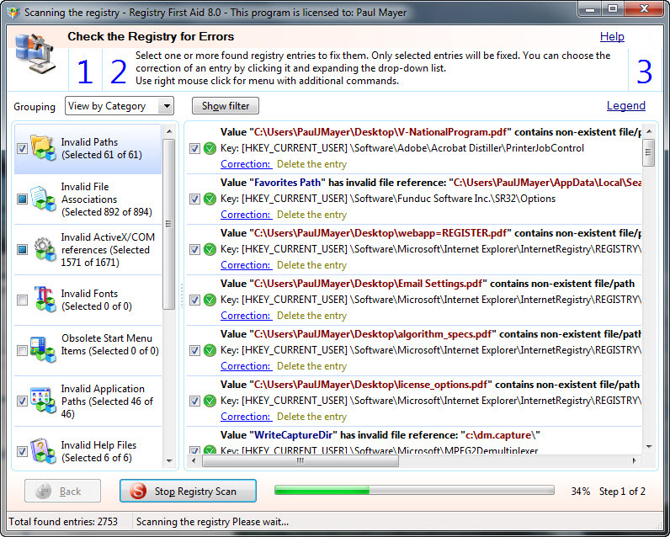Click the category list scroll up arrow
The height and width of the screenshot is (537, 670).
(x=169, y=131)
